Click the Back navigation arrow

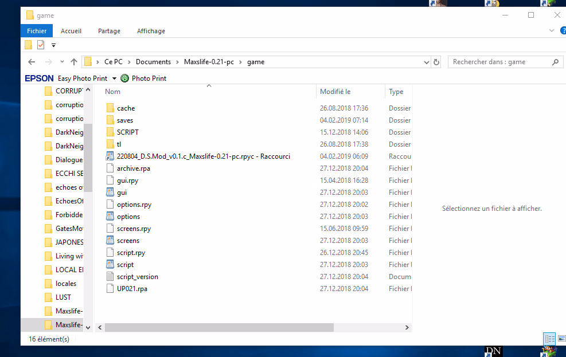click(x=32, y=62)
